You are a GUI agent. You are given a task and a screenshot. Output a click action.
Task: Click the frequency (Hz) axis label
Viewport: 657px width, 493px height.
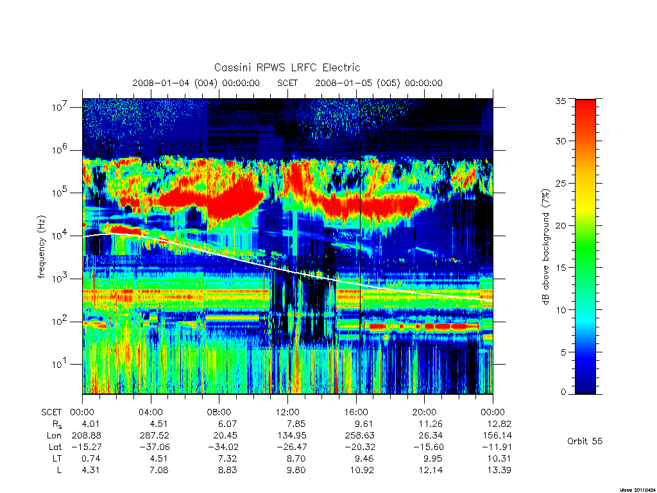click(41, 247)
